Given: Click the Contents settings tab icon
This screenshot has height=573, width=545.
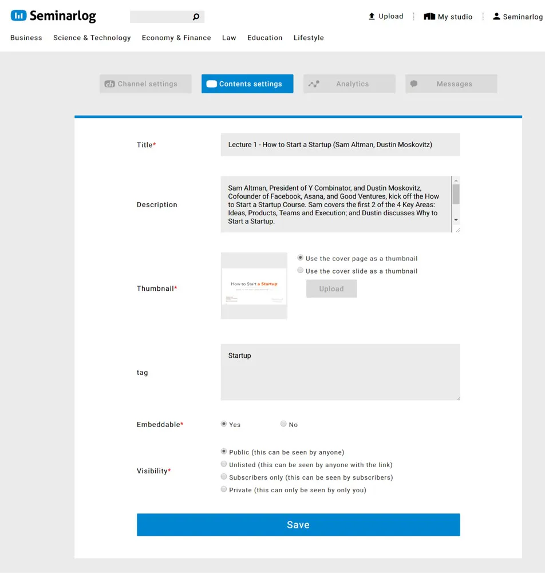Looking at the screenshot, I should point(212,84).
